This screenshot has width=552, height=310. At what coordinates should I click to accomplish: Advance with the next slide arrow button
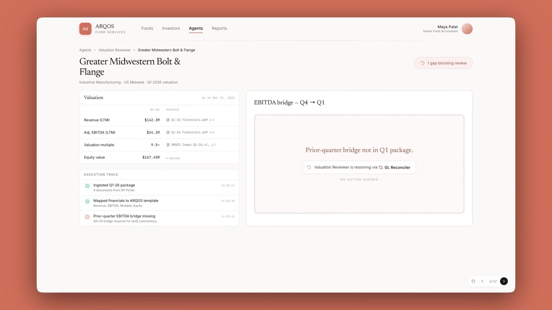504,281
